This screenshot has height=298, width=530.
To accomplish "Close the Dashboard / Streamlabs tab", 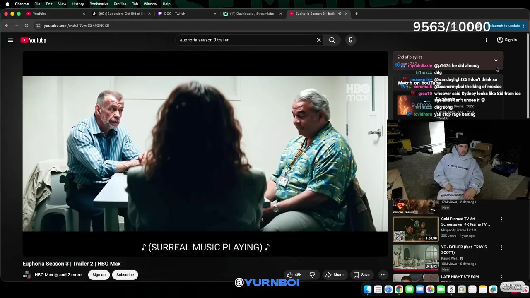I will coord(280,14).
